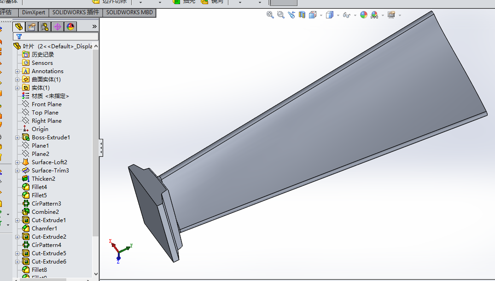
Task: Select Plane2 in the tree
Action: (x=40, y=154)
